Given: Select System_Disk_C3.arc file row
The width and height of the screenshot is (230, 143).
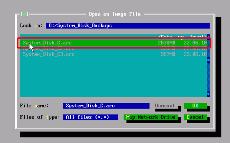Looking at the screenshot, I should point(113,54).
